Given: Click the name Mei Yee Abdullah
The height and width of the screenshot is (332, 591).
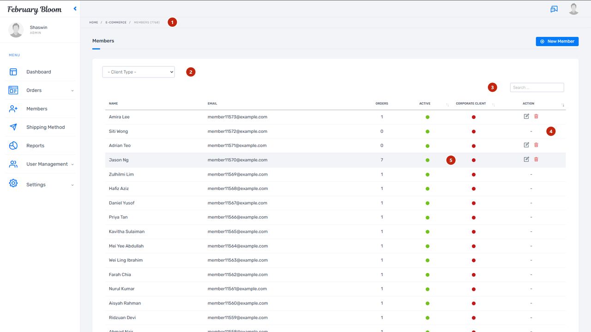Looking at the screenshot, I should pos(126,246).
